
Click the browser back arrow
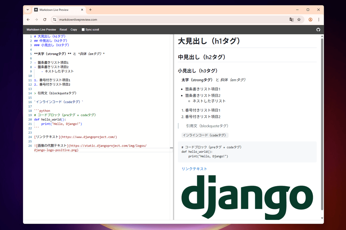click(x=28, y=20)
